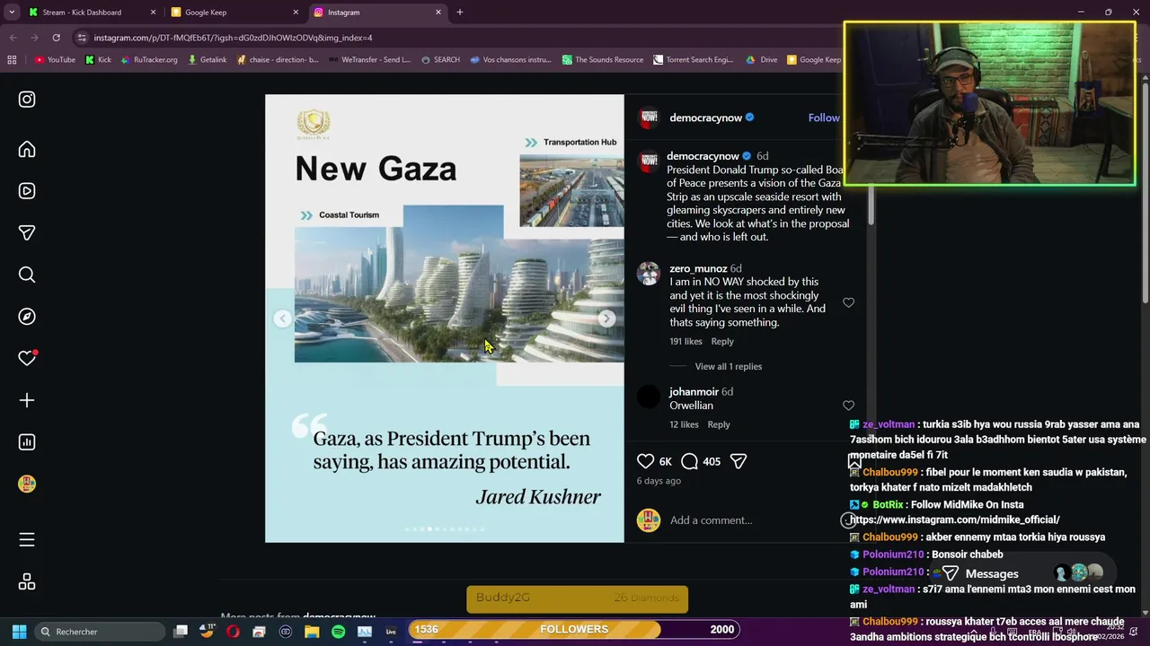
Task: Open site info icon in address bar
Action: [82, 38]
